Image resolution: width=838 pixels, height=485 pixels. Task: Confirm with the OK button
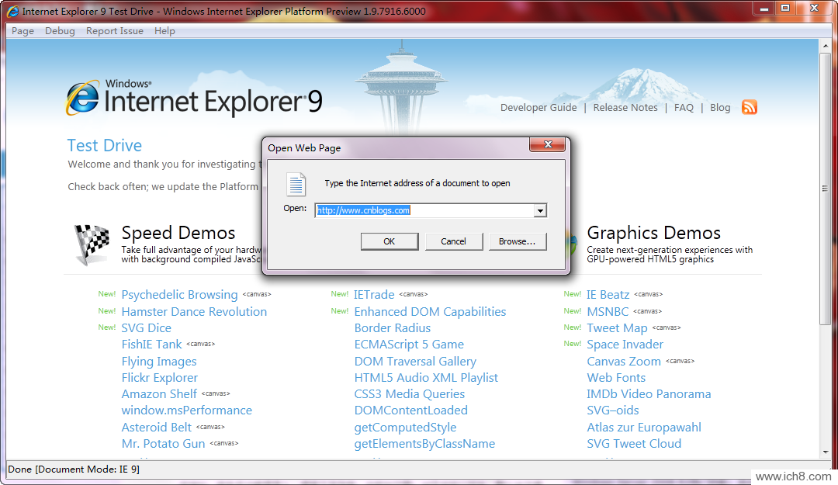tap(389, 241)
